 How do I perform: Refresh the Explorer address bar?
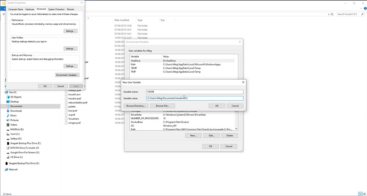point(332,14)
